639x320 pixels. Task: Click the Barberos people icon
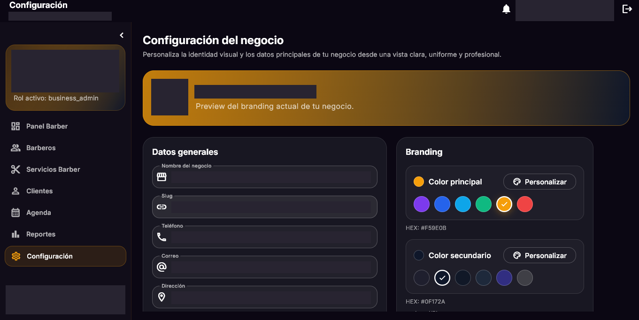coord(15,148)
